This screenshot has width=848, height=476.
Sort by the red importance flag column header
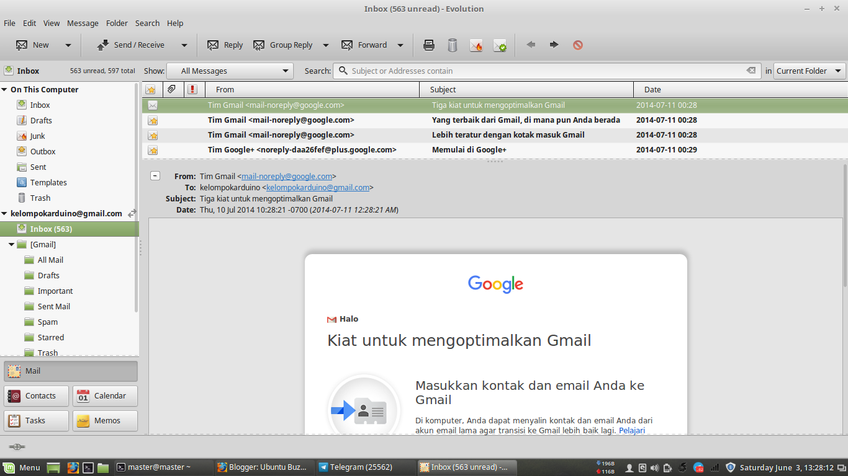point(192,90)
